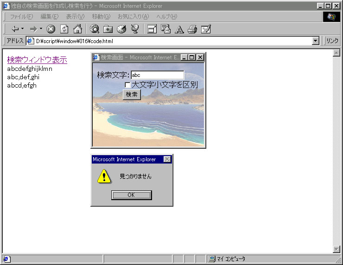This screenshot has height=265, width=343.
Task: Click OK in the alert dialog
Action: tap(131, 195)
